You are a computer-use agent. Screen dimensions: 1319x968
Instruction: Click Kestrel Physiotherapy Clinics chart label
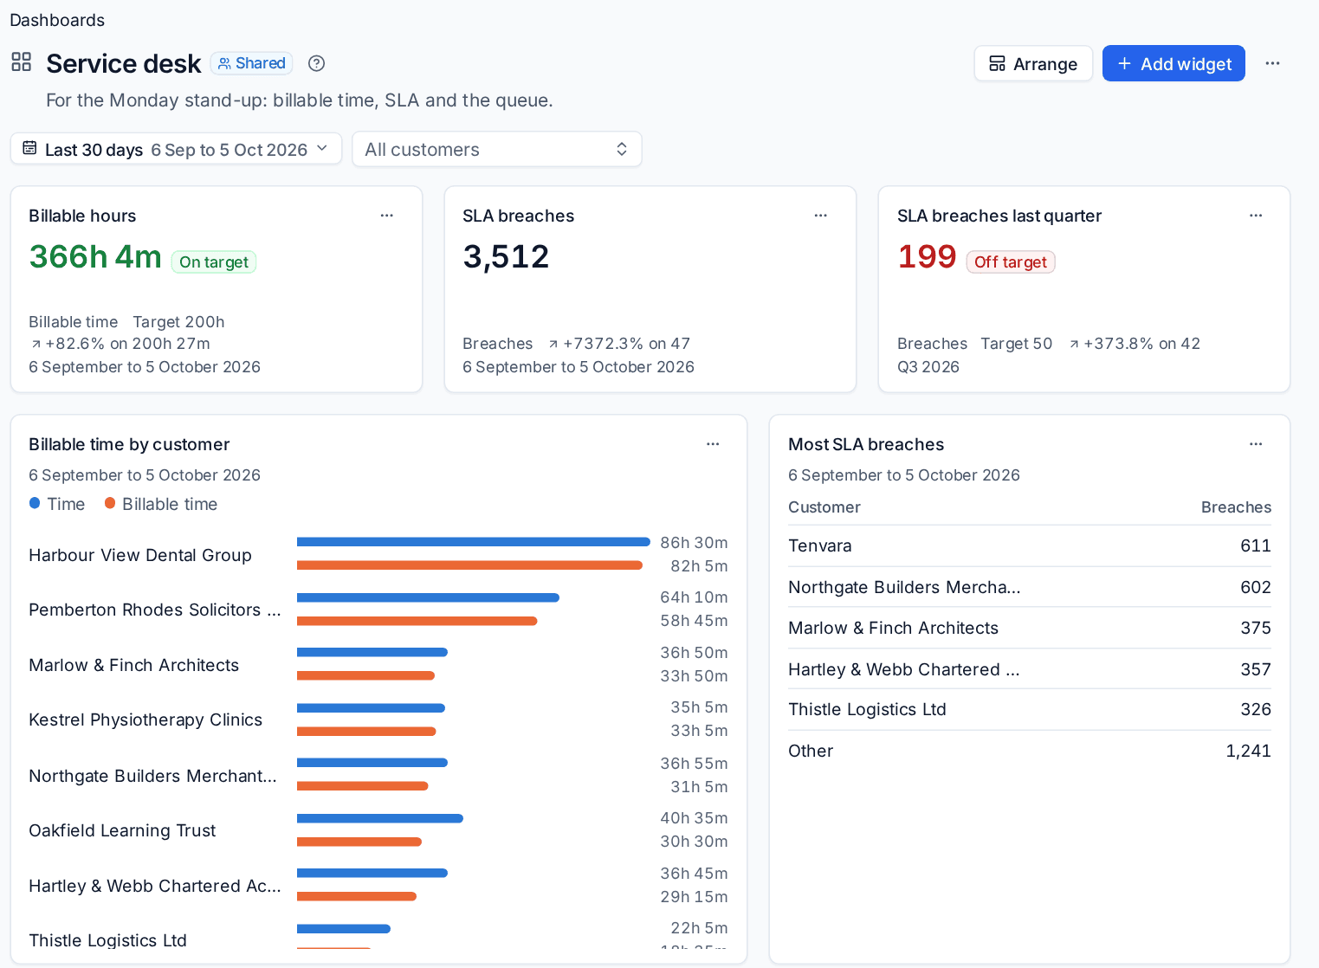(145, 720)
